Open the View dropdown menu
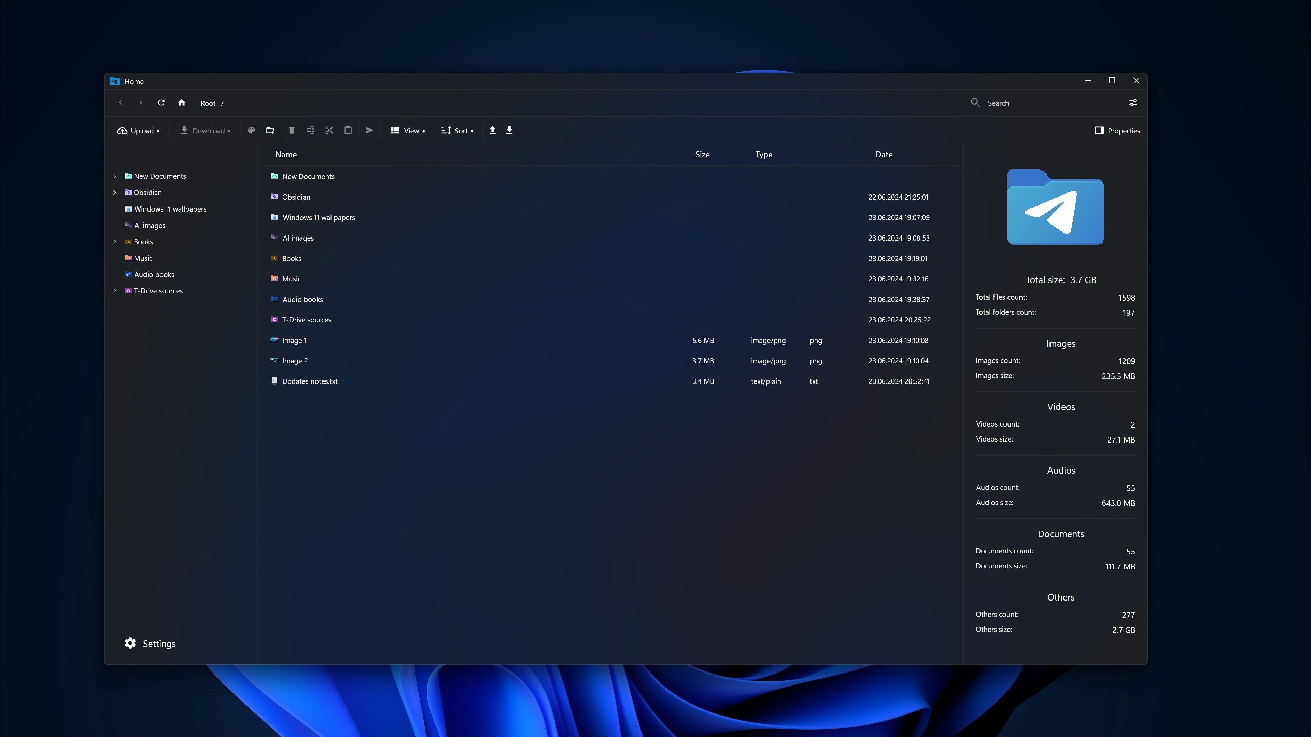 click(x=408, y=131)
